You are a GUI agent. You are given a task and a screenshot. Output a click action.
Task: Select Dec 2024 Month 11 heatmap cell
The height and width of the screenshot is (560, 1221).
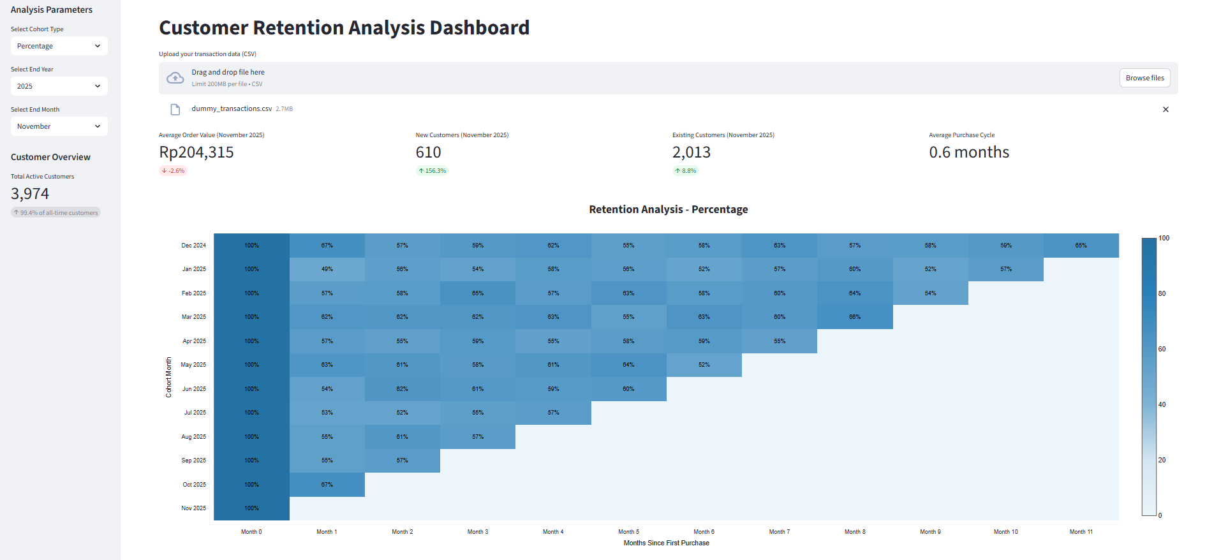[1081, 246]
